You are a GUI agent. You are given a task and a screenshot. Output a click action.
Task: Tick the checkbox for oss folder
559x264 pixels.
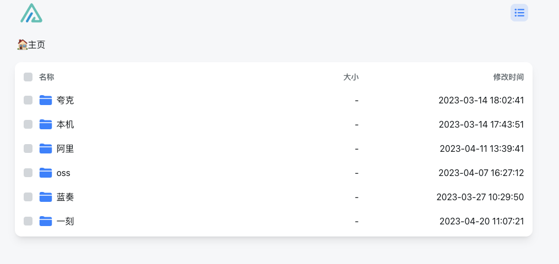[x=28, y=173]
